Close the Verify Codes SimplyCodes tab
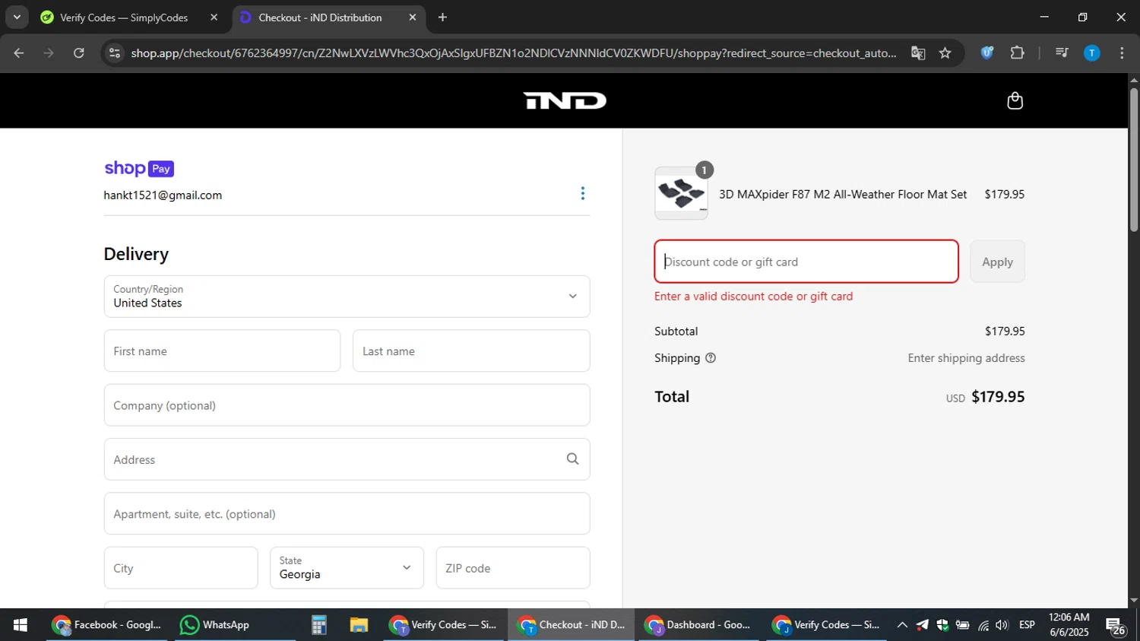Image resolution: width=1140 pixels, height=641 pixels. [x=214, y=17]
